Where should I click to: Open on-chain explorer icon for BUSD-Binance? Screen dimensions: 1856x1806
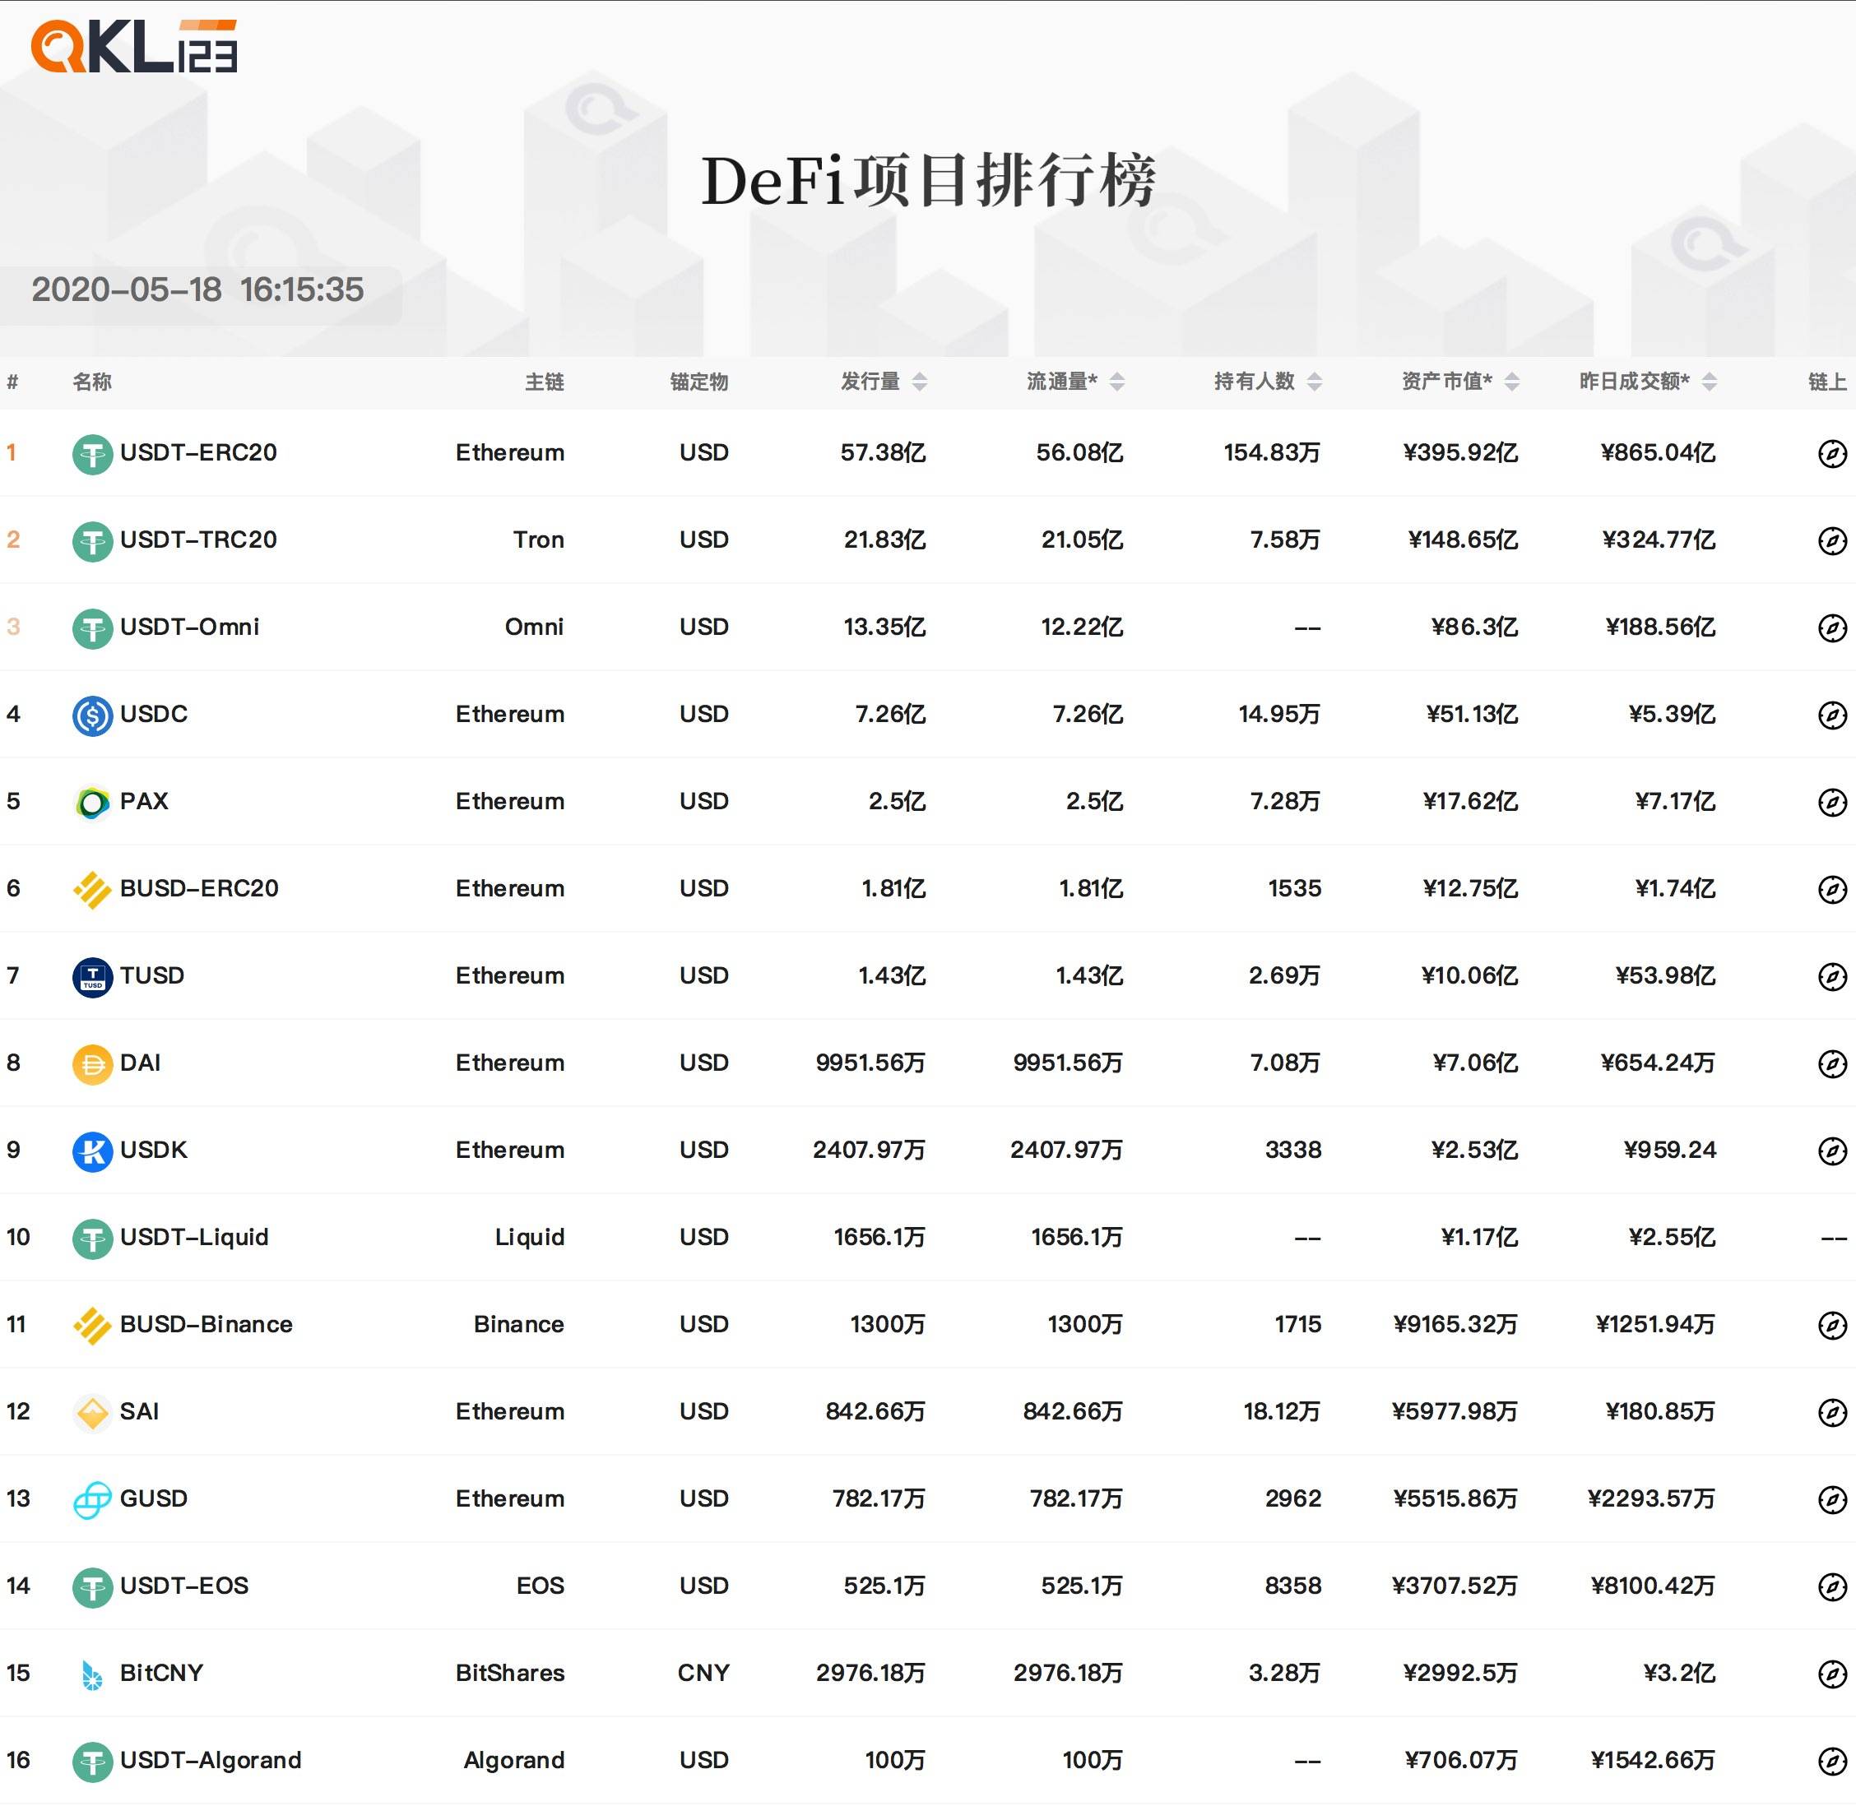coord(1831,1325)
